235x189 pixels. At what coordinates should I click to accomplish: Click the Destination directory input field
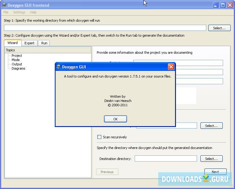coord(166,158)
